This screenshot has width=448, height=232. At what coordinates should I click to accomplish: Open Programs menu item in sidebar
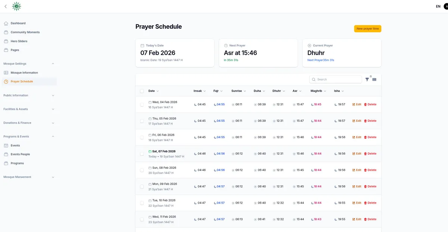[17, 163]
